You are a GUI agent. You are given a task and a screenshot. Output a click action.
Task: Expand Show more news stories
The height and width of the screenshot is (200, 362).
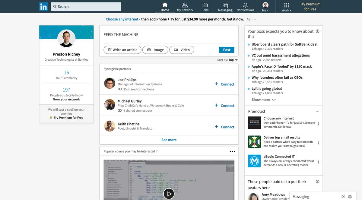[x=264, y=100]
